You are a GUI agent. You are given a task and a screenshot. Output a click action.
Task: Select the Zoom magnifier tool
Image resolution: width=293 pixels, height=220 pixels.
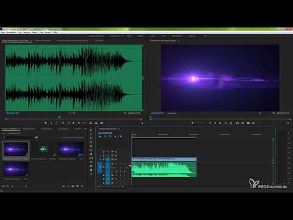91,174
